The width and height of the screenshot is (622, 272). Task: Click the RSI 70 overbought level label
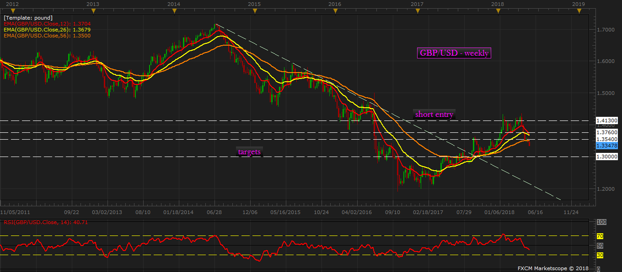pos(600,236)
